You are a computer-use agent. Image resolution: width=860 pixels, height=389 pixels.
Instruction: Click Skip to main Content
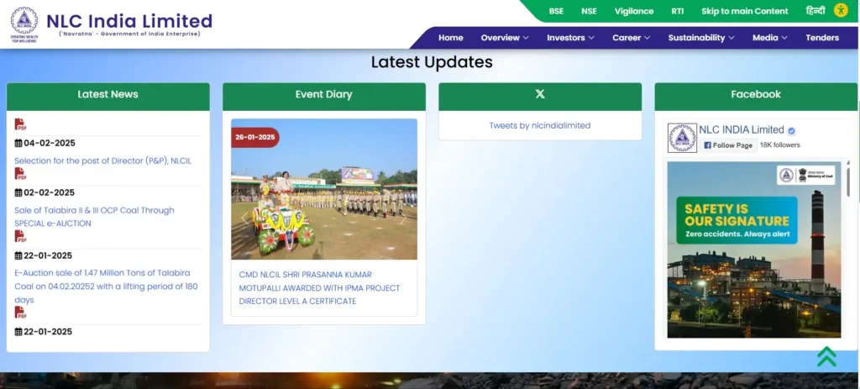pos(745,11)
